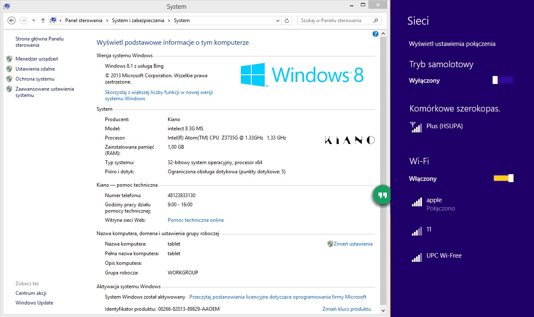The width and height of the screenshot is (534, 317).
Task: Click shield icon beside Zaawansowane ustawienia systemu
Action: (x=9, y=89)
